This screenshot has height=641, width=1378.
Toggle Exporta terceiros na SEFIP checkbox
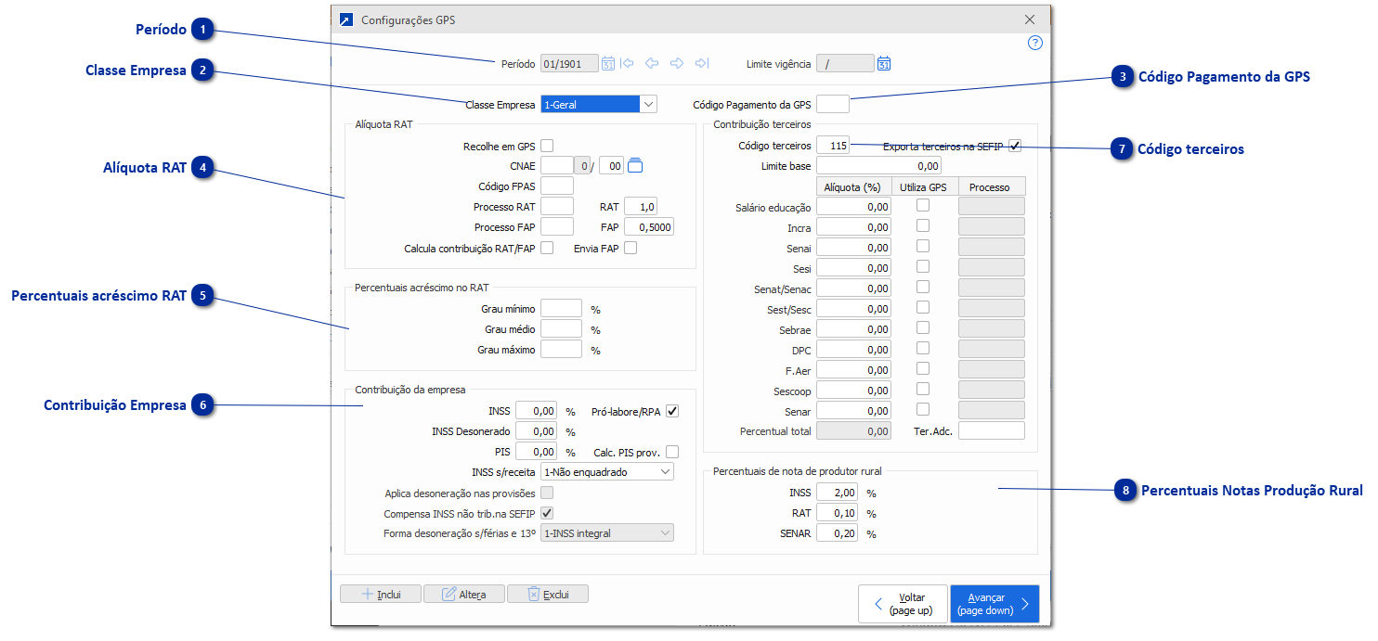click(1015, 146)
